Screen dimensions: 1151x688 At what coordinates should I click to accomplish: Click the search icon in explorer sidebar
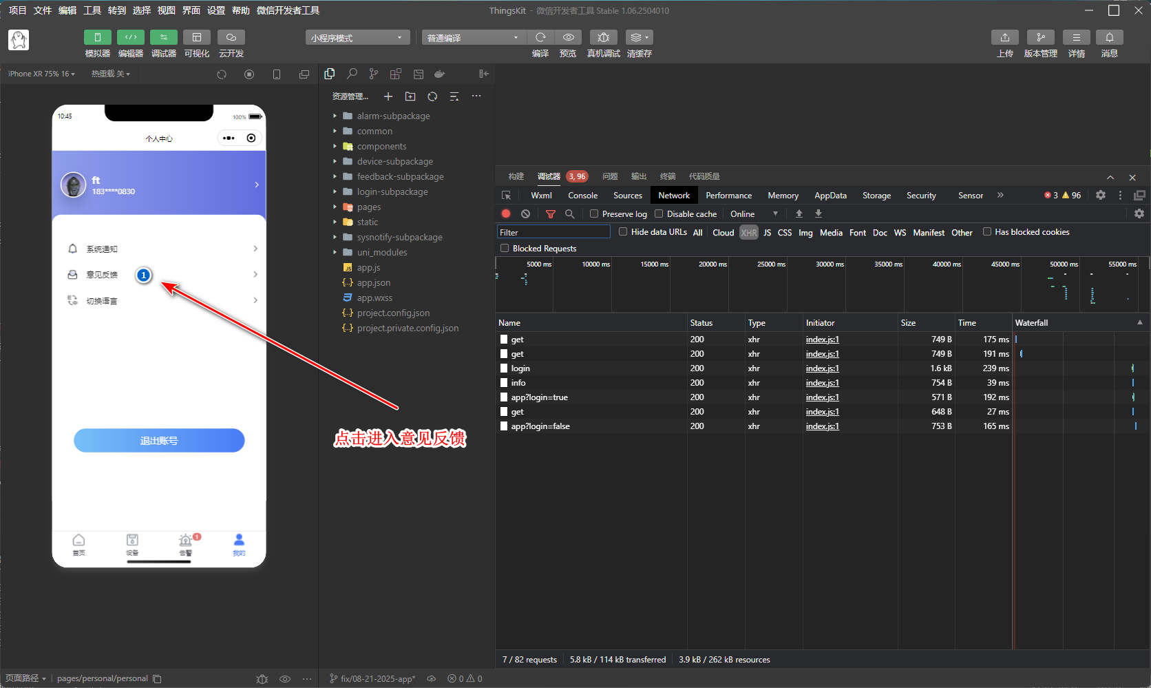coord(352,74)
